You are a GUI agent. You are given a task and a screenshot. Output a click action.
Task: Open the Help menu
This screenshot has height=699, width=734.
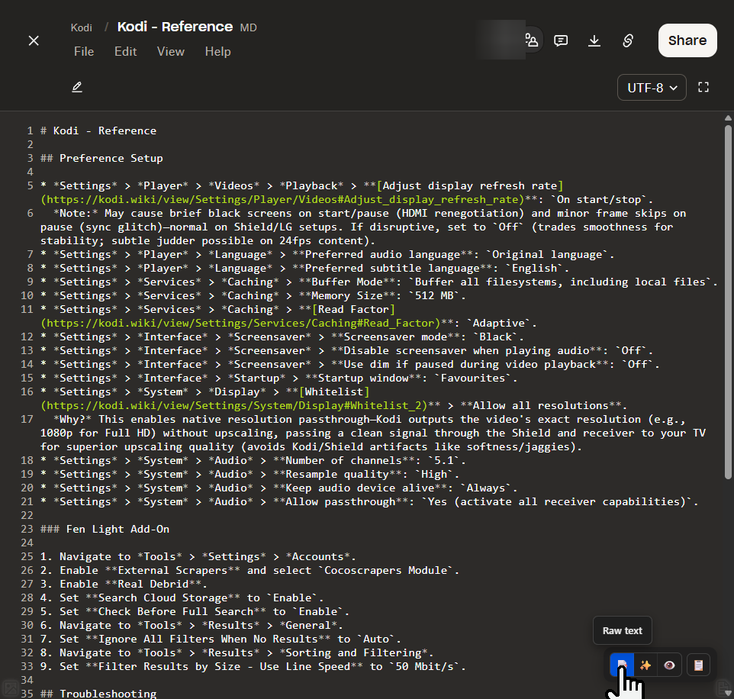pyautogui.click(x=217, y=51)
